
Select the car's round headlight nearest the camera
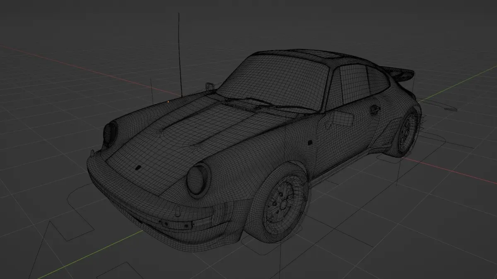point(198,180)
